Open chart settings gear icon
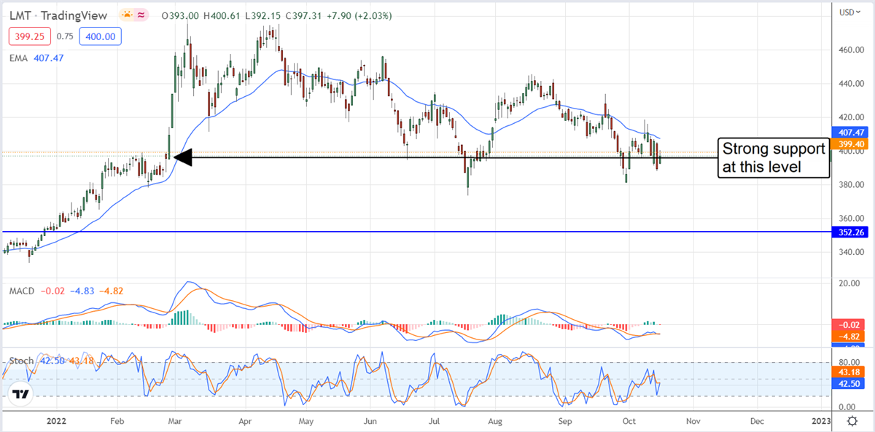875x432 pixels. (852, 420)
